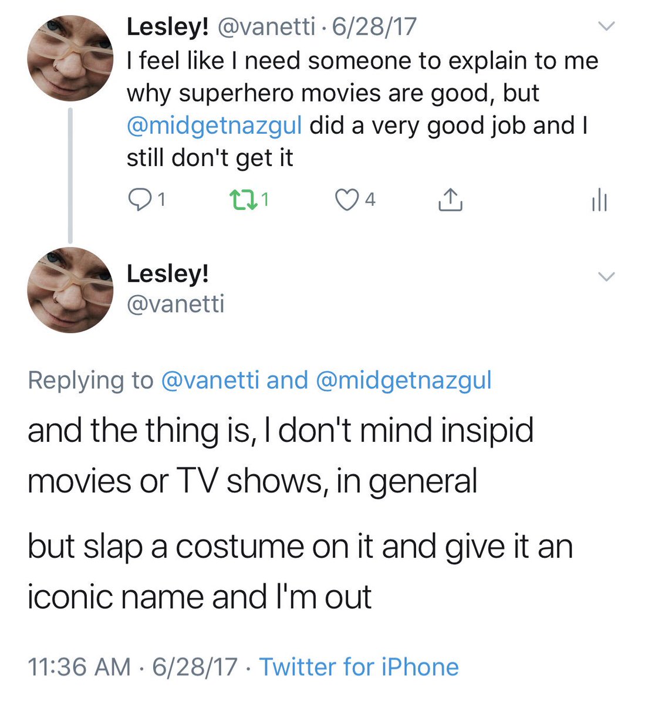Click the 6/28/17 date on the top tweet
This screenshot has width=645, height=704.
[374, 26]
